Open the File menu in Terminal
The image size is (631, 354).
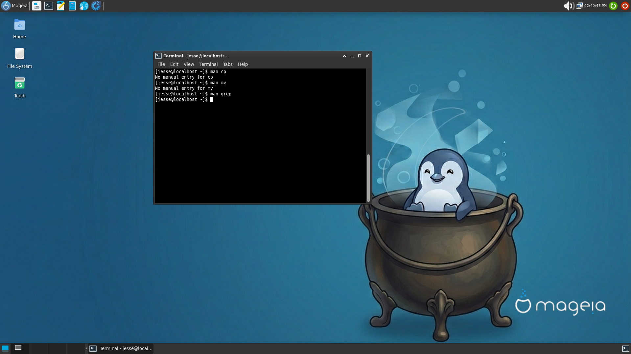pos(161,64)
